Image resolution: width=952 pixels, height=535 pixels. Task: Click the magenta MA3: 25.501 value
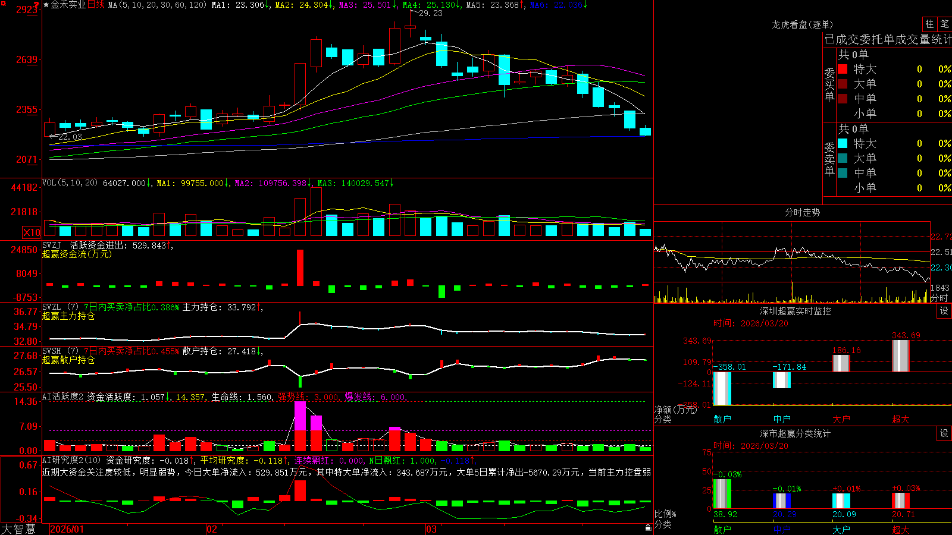click(x=368, y=5)
